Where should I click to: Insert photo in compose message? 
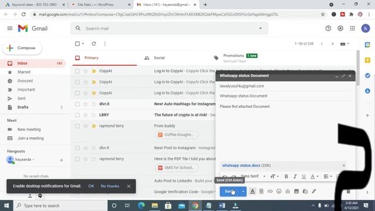(296, 191)
